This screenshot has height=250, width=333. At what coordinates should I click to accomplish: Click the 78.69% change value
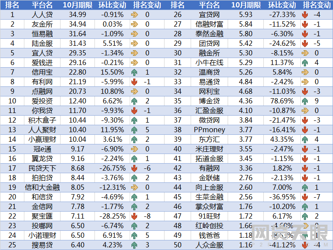click(282, 101)
